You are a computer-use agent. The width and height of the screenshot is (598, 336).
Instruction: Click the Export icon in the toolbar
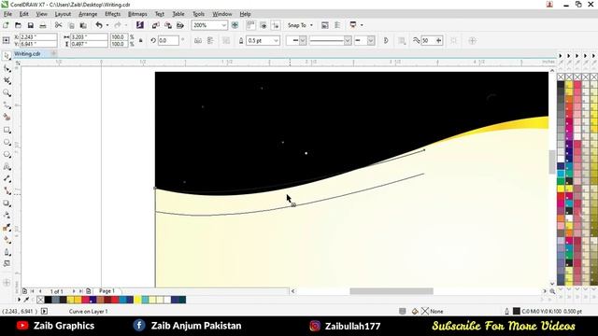pos(168,25)
